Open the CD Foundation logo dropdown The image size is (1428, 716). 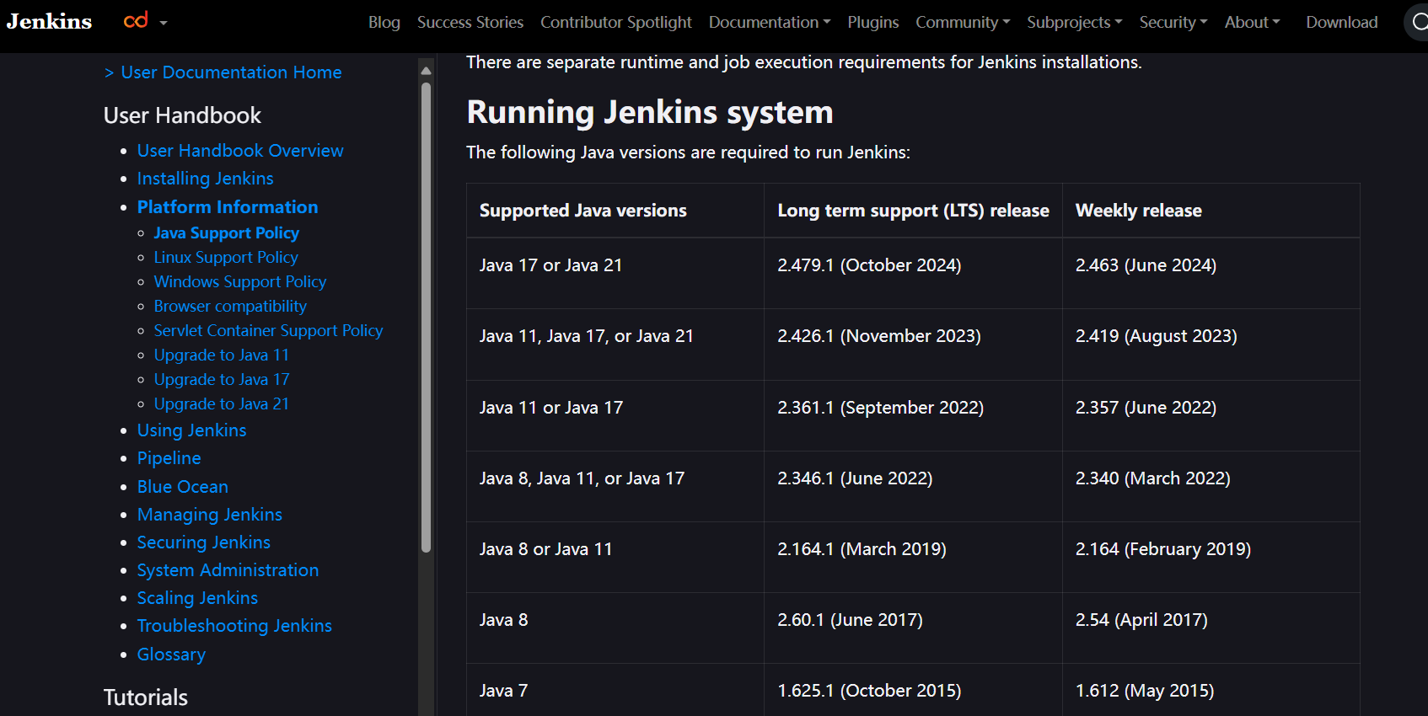pos(145,21)
